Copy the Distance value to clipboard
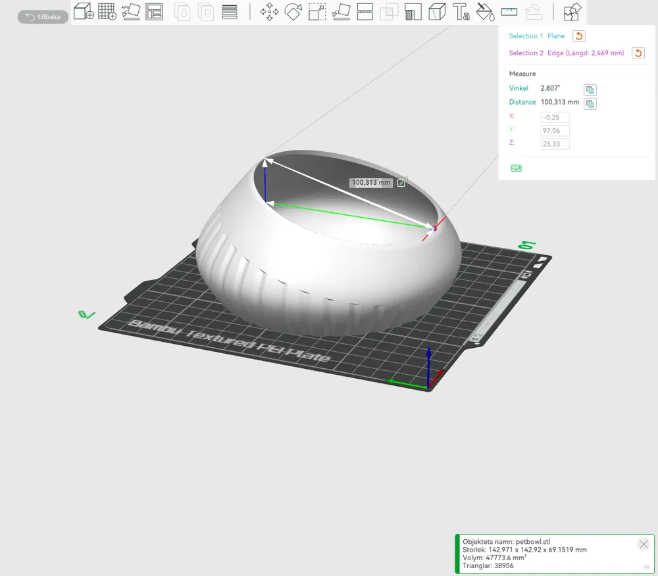The height and width of the screenshot is (576, 658). click(x=590, y=103)
